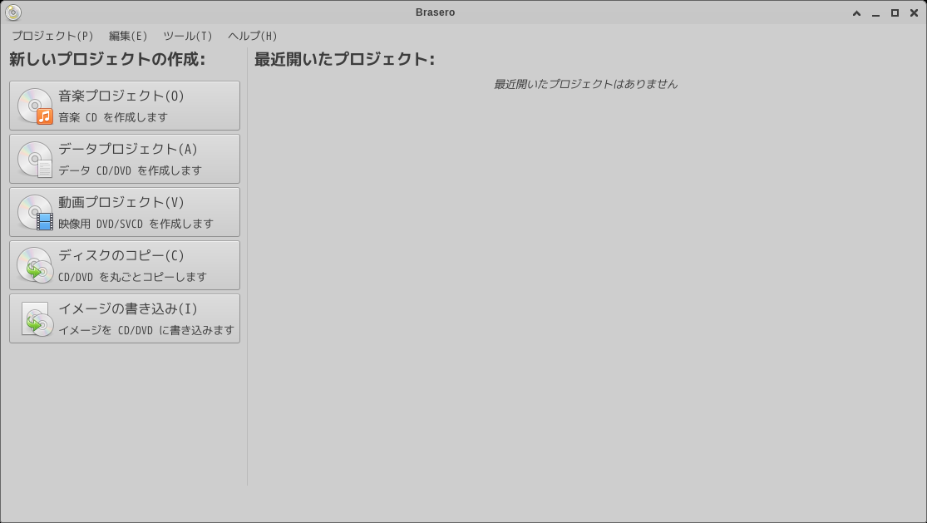Open the プロジェクト(P) menu
Screen dimensions: 927x523
click(52, 36)
